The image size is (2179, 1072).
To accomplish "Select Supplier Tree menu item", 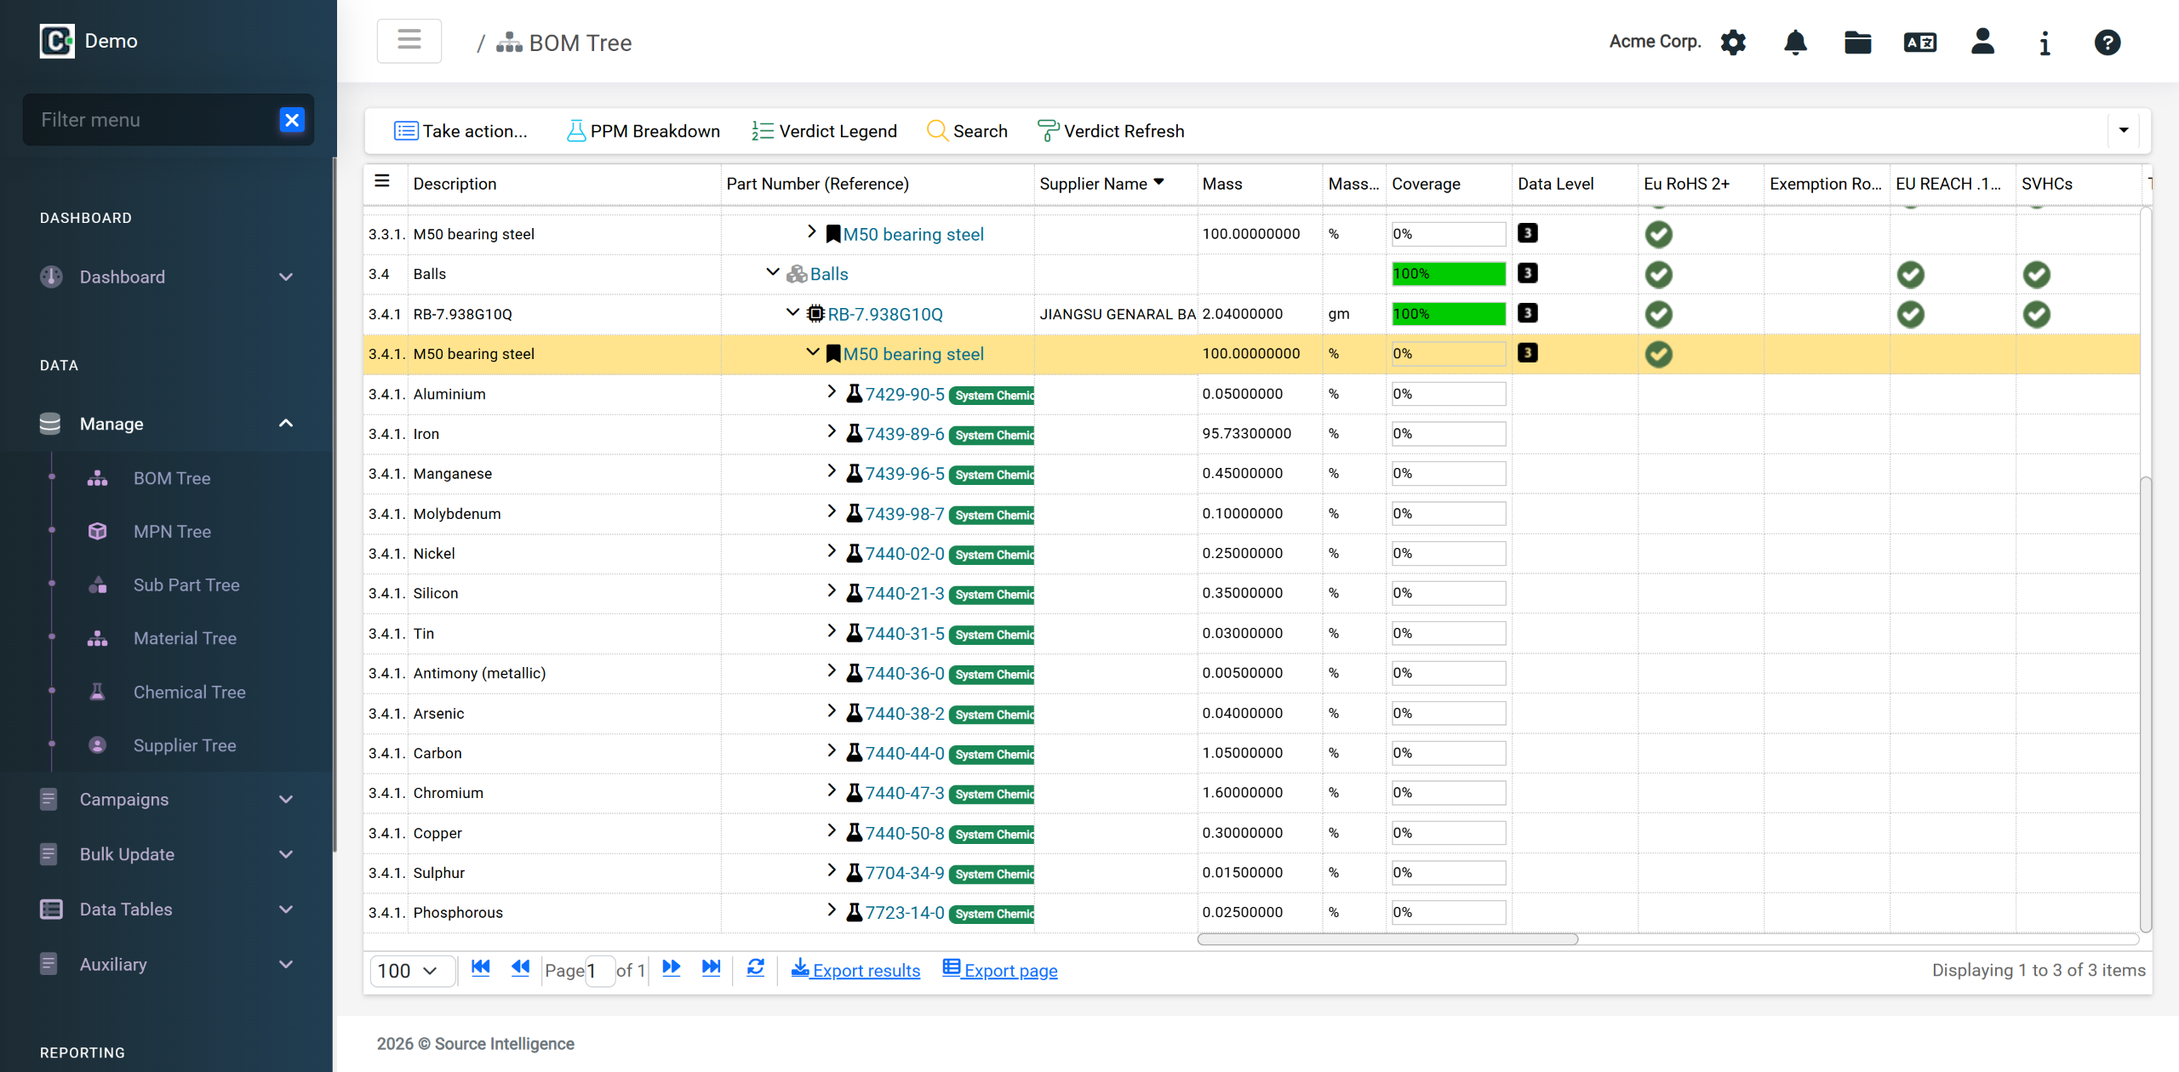I will [x=185, y=745].
